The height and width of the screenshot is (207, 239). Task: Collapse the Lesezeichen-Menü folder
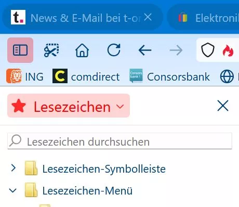click(13, 190)
